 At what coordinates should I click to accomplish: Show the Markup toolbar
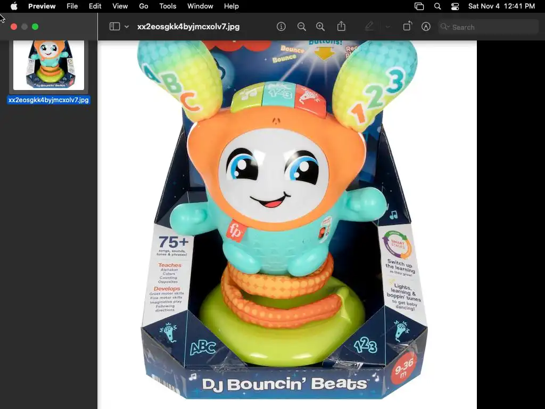click(426, 27)
